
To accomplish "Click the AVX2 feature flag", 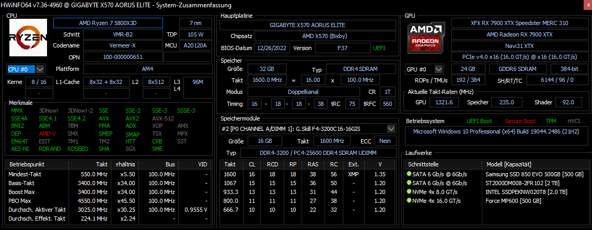I will (x=131, y=118).
